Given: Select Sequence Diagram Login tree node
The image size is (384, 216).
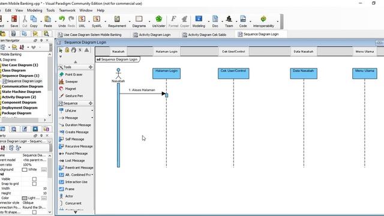Looking at the screenshot, I should (25, 81).
